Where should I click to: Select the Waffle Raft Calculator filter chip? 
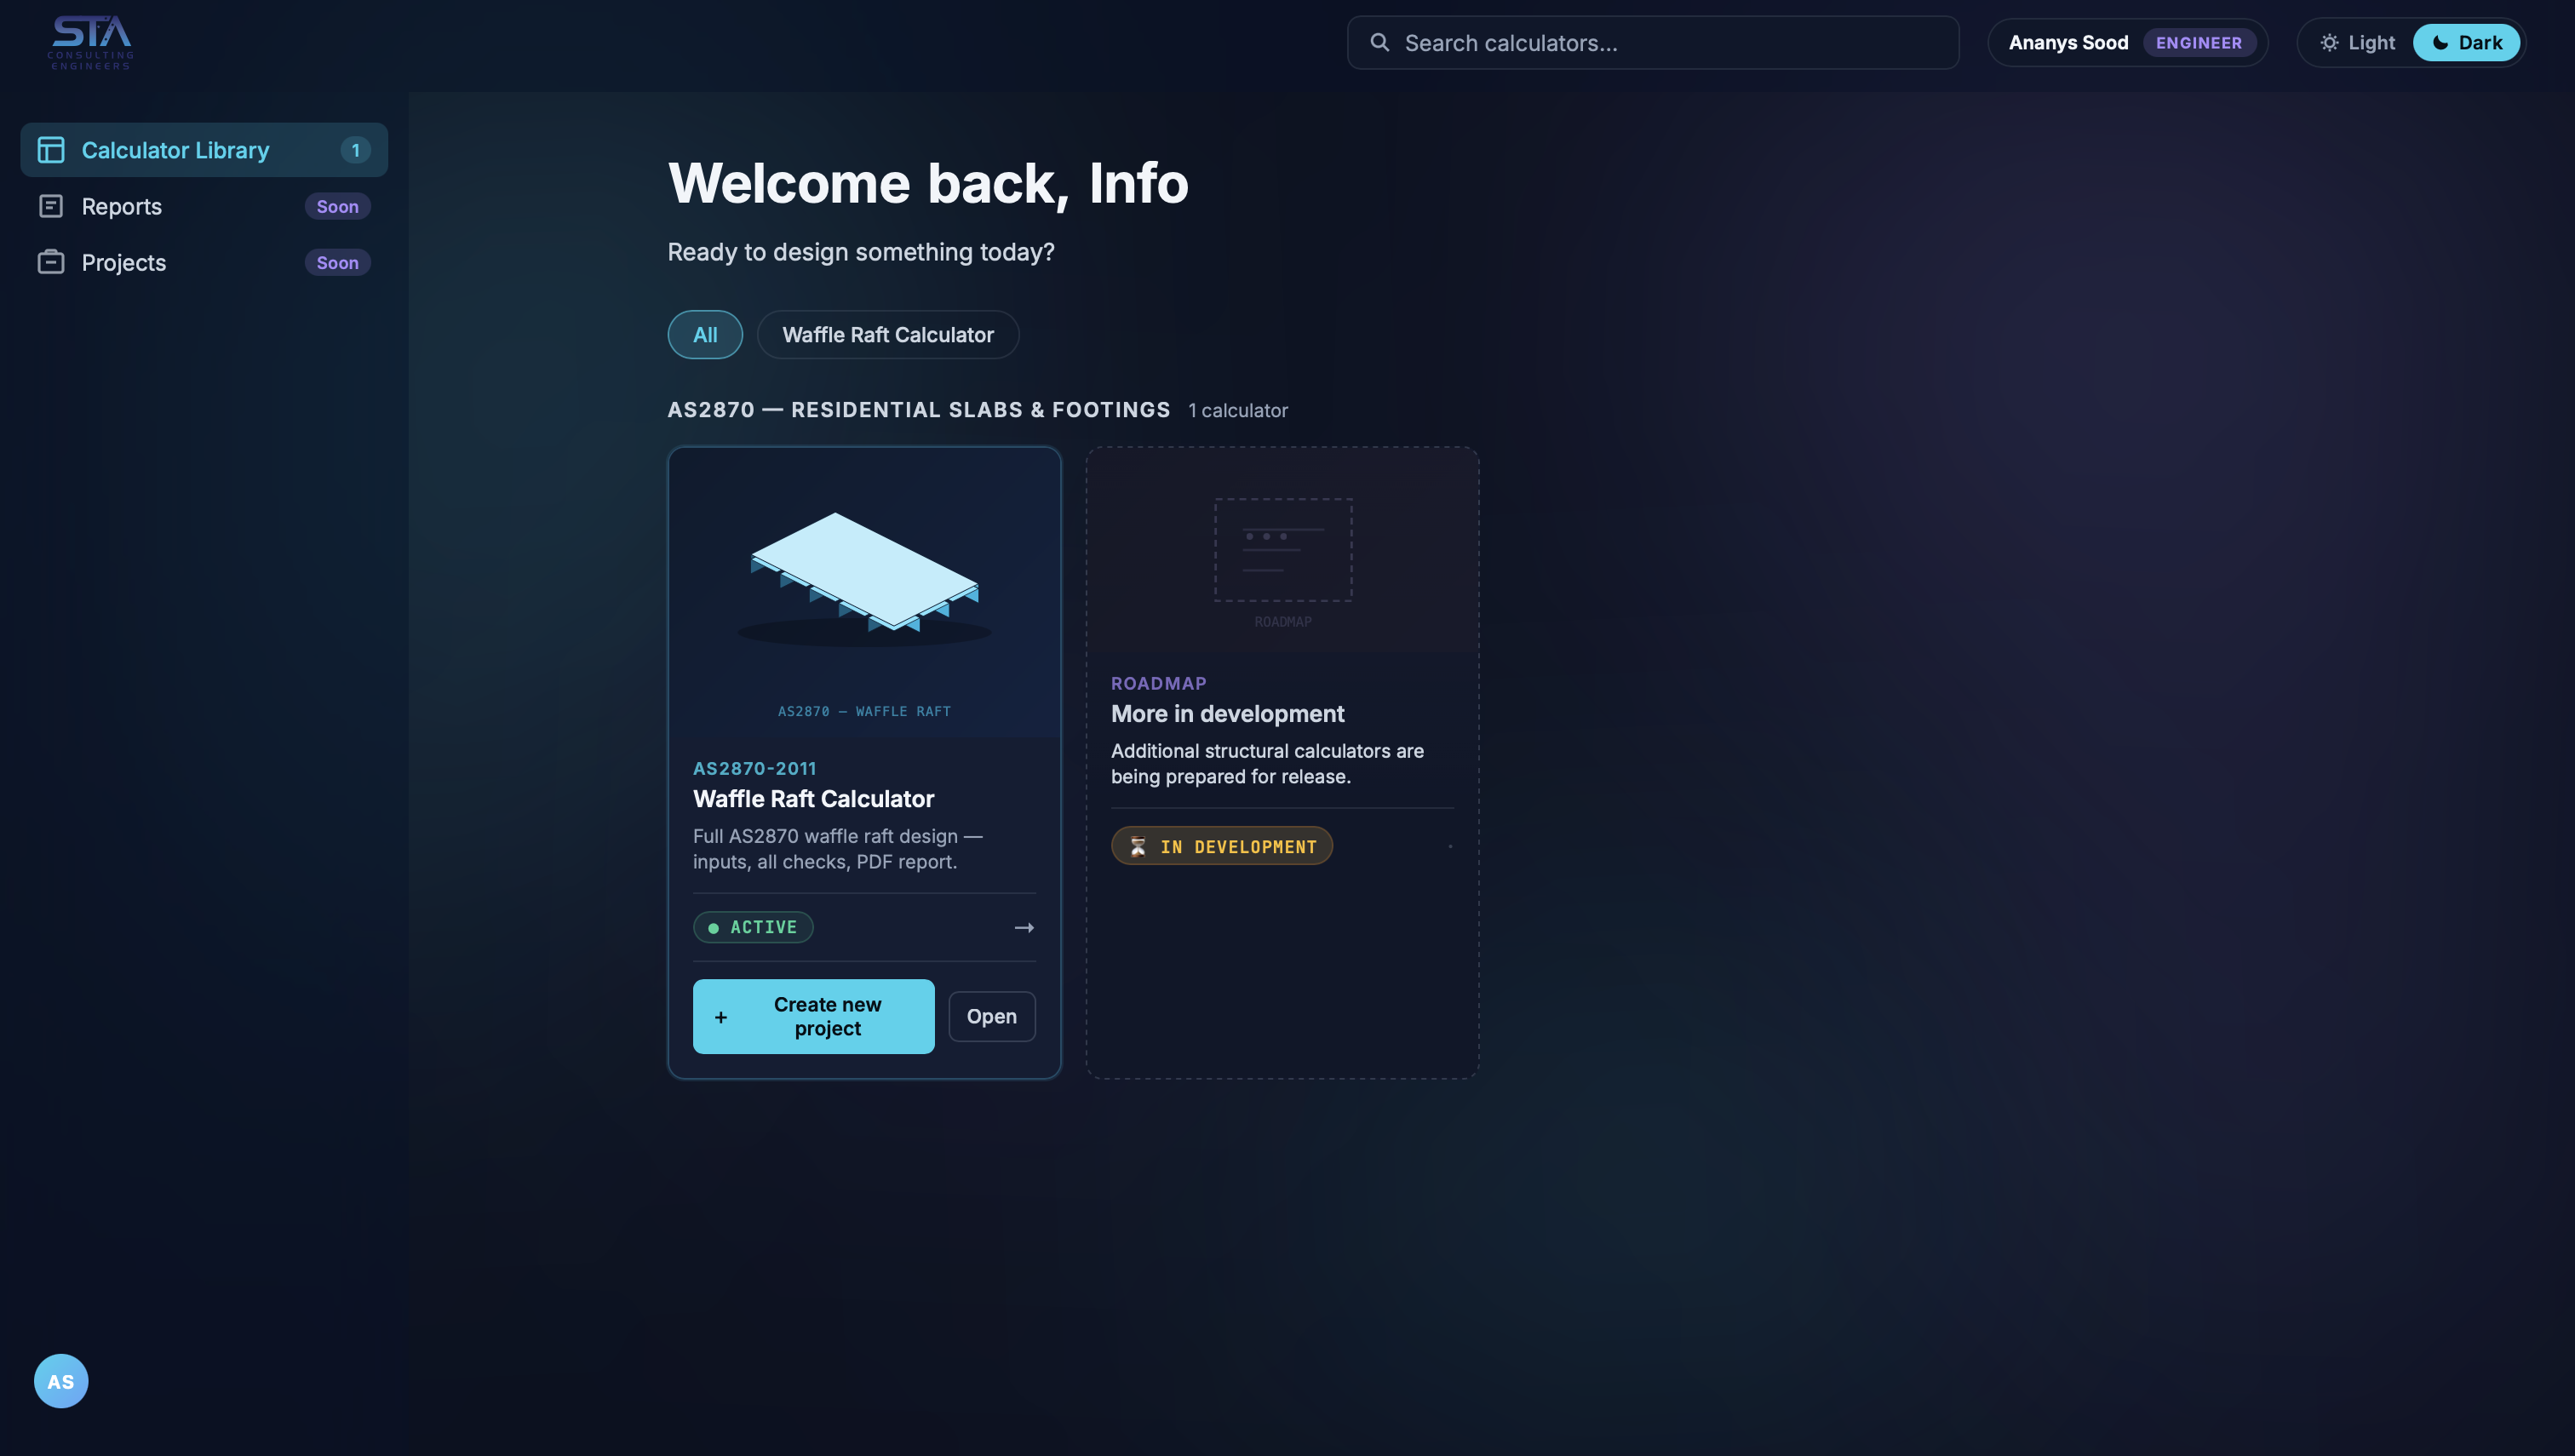click(888, 335)
